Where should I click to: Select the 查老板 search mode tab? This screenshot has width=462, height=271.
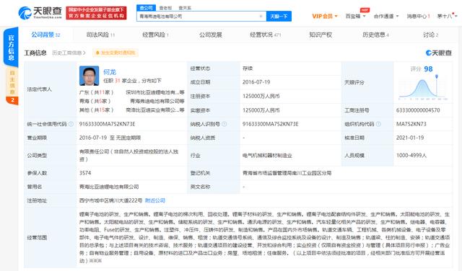tap(165, 8)
